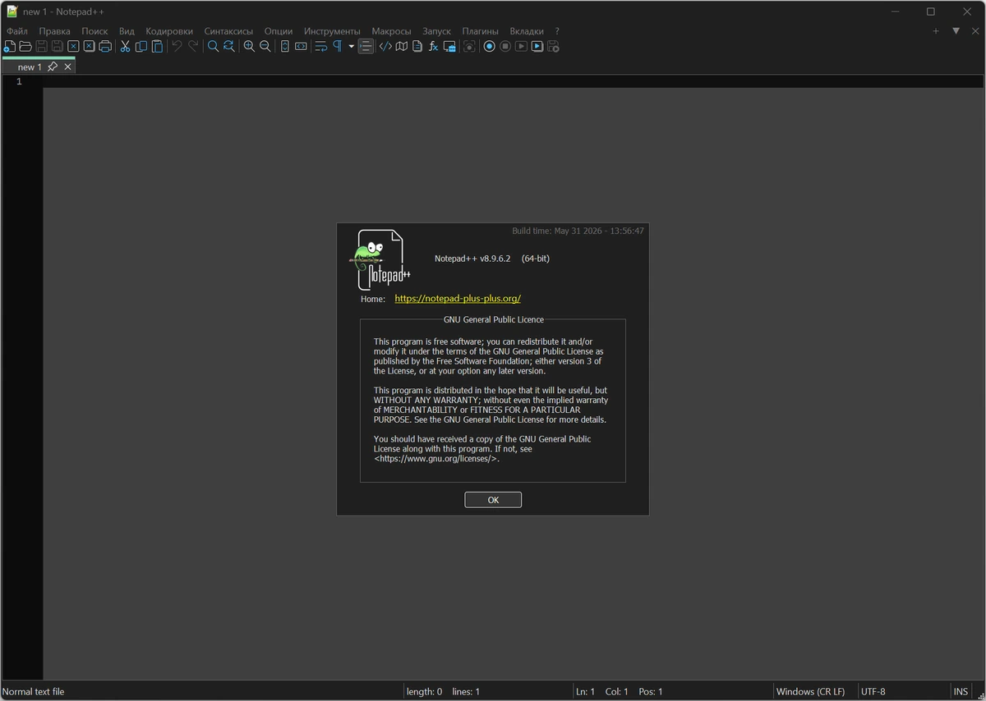This screenshot has width=986, height=701.
Task: Click the Stop Recording macro icon
Action: (x=505, y=47)
